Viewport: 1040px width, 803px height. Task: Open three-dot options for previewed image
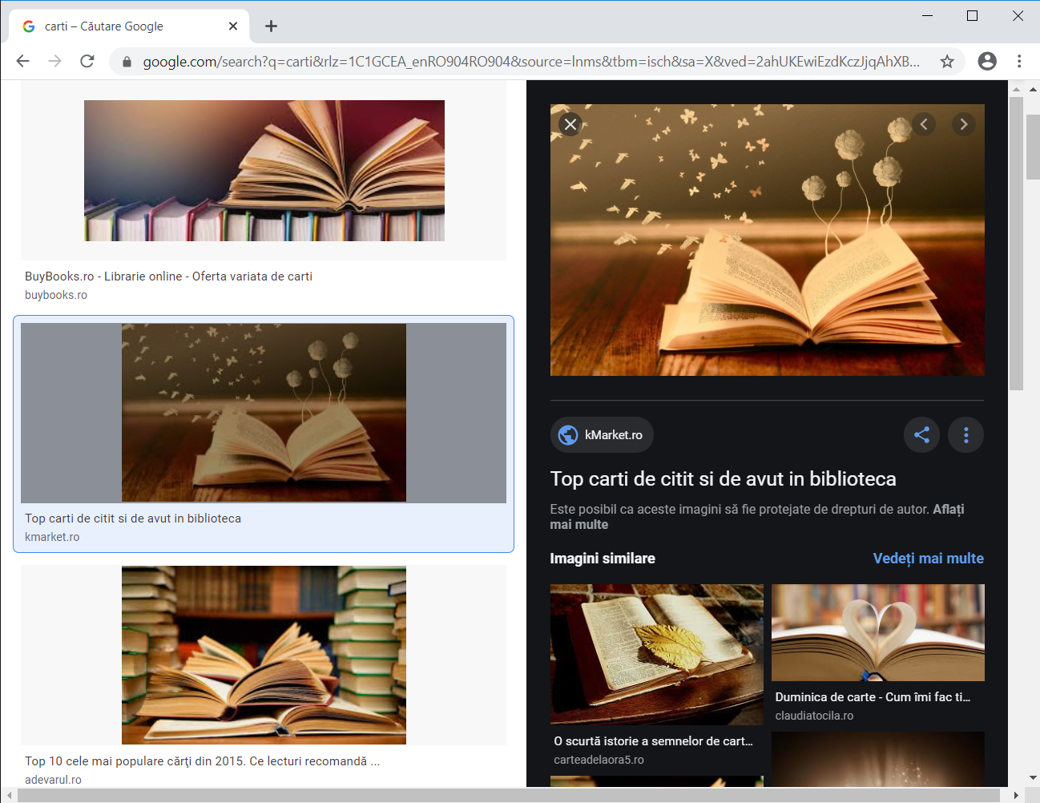tap(965, 435)
